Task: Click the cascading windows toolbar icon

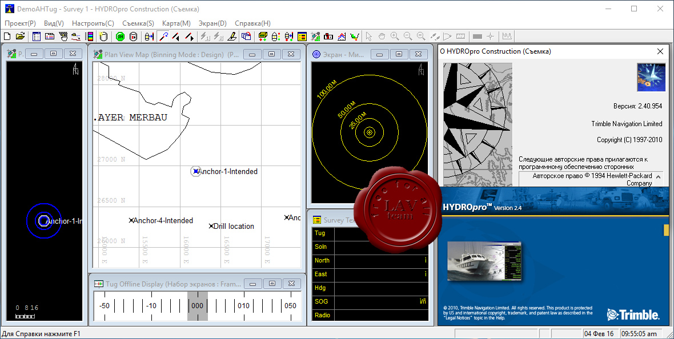Action: (246, 37)
